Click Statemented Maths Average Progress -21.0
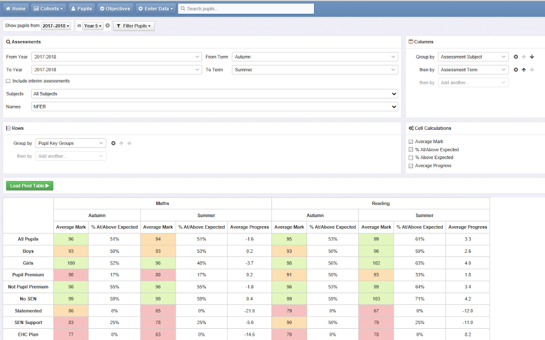 (x=250, y=311)
